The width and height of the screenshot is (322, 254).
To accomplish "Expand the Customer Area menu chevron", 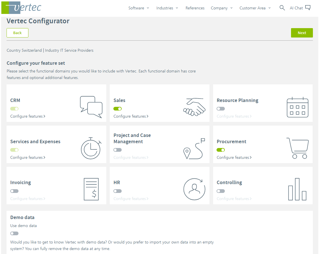I will 269,8.
